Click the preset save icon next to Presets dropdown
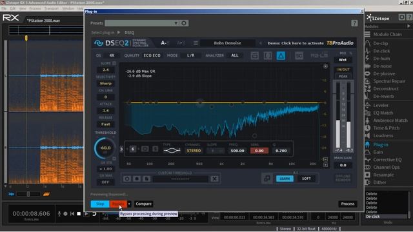Viewport: 413px width, 232px height. [x=184, y=23]
